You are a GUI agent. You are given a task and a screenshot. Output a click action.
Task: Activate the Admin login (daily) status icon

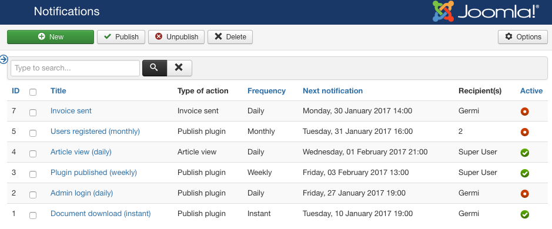pyautogui.click(x=524, y=194)
